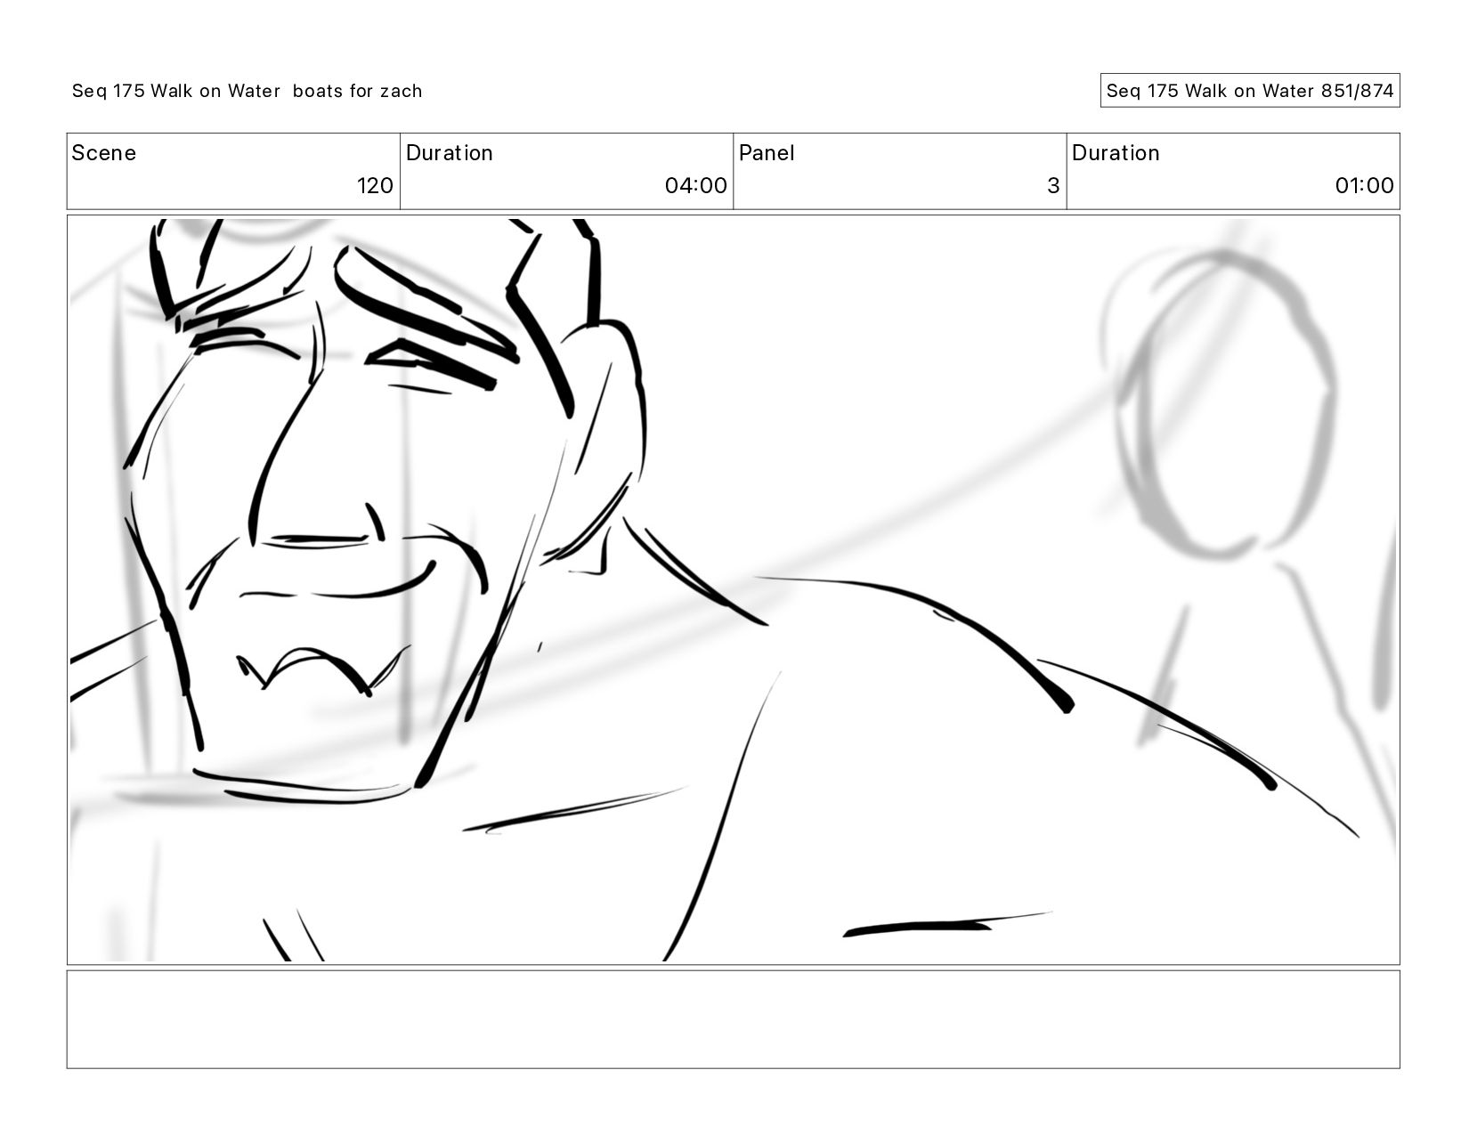Click the scene number "120"
Image resolution: width=1469 pixels, height=1135 pixels.
click(x=375, y=185)
